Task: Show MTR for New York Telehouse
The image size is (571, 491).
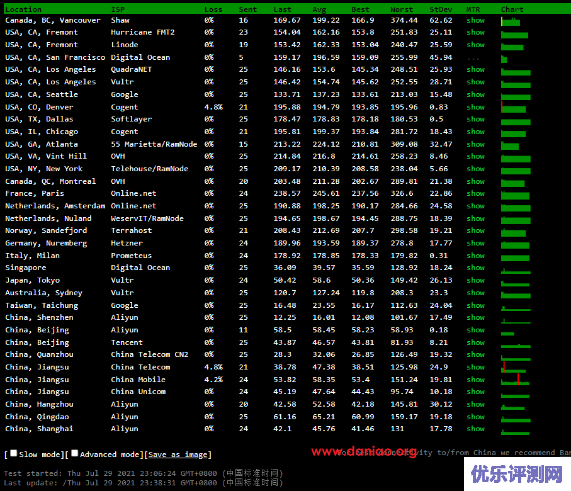Action: (x=475, y=169)
